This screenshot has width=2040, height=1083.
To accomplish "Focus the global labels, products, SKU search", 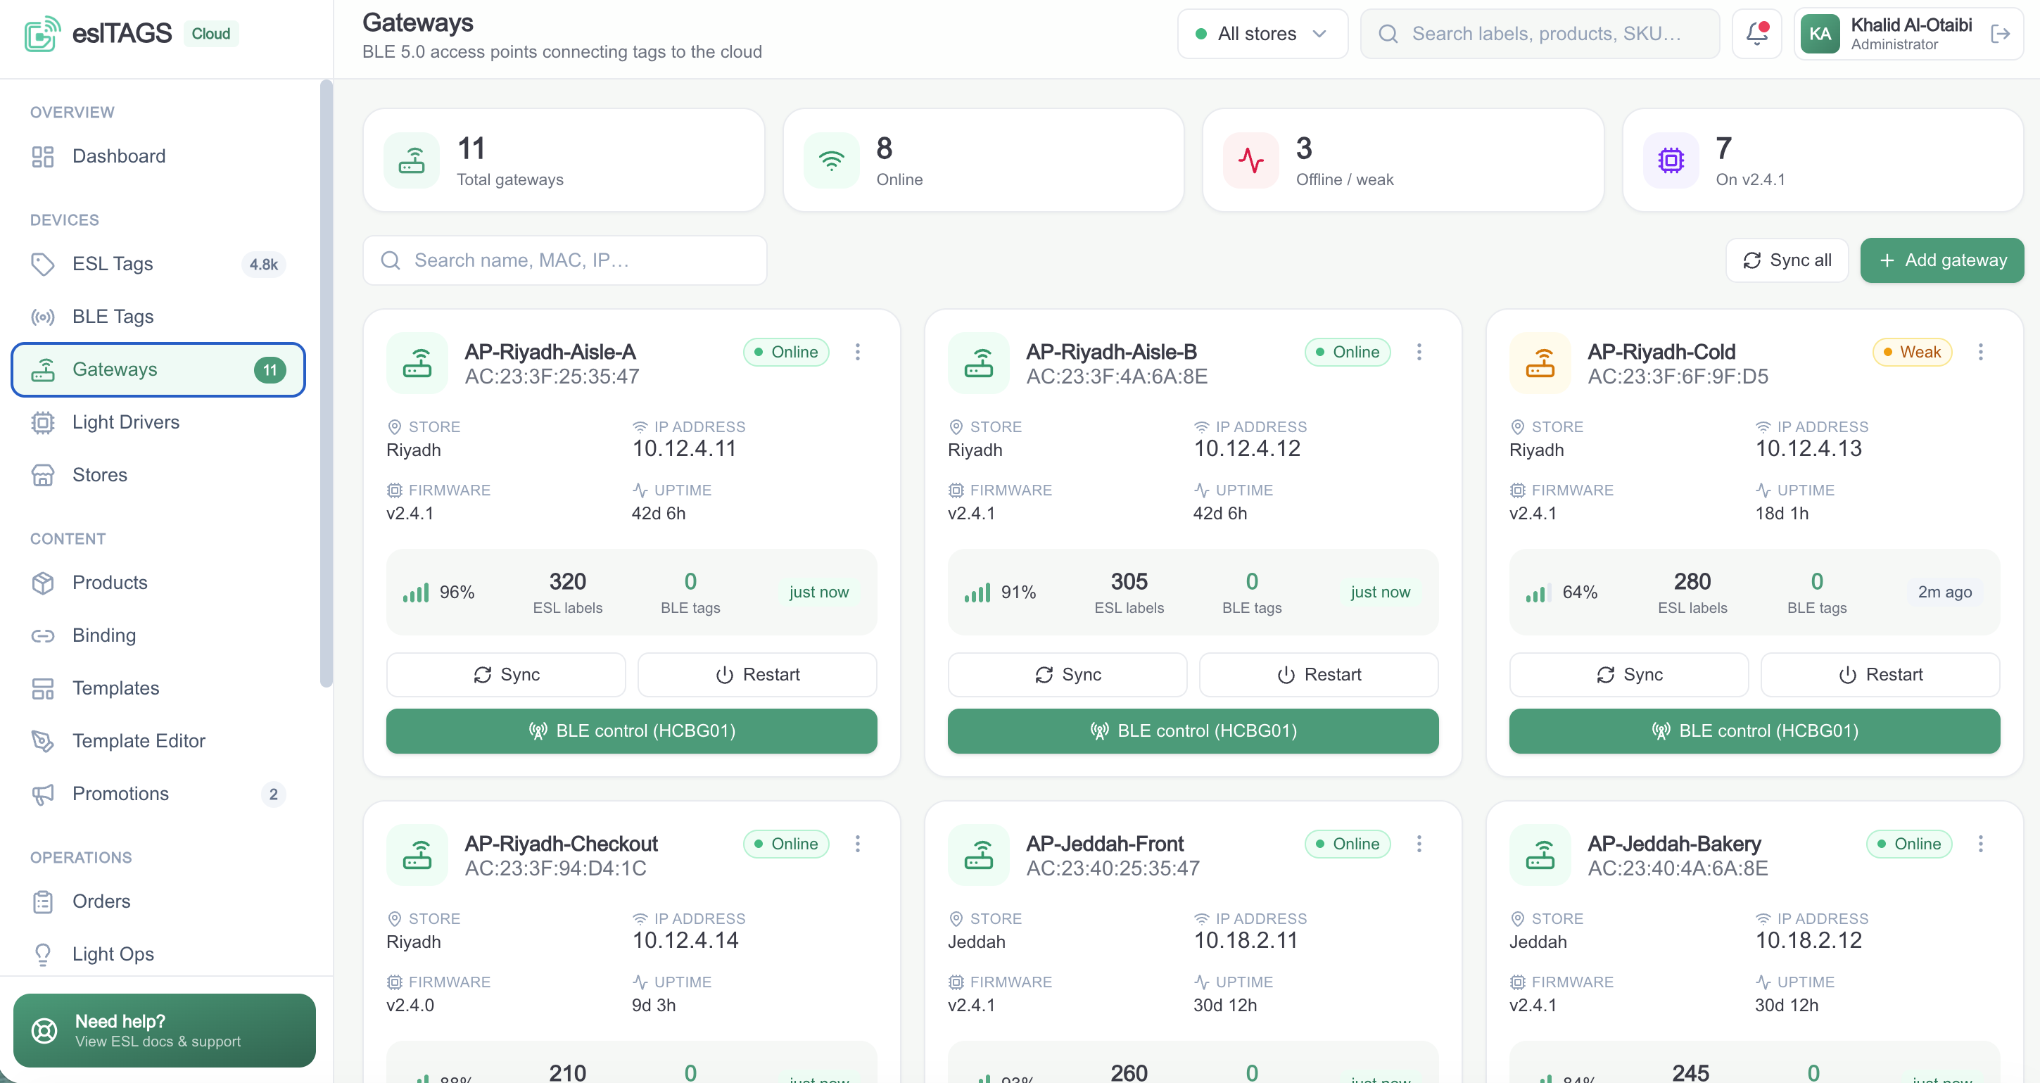I will pyautogui.click(x=1540, y=33).
